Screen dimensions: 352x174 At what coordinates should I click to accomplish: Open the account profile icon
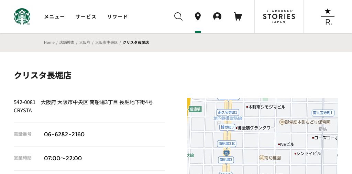coord(217,16)
